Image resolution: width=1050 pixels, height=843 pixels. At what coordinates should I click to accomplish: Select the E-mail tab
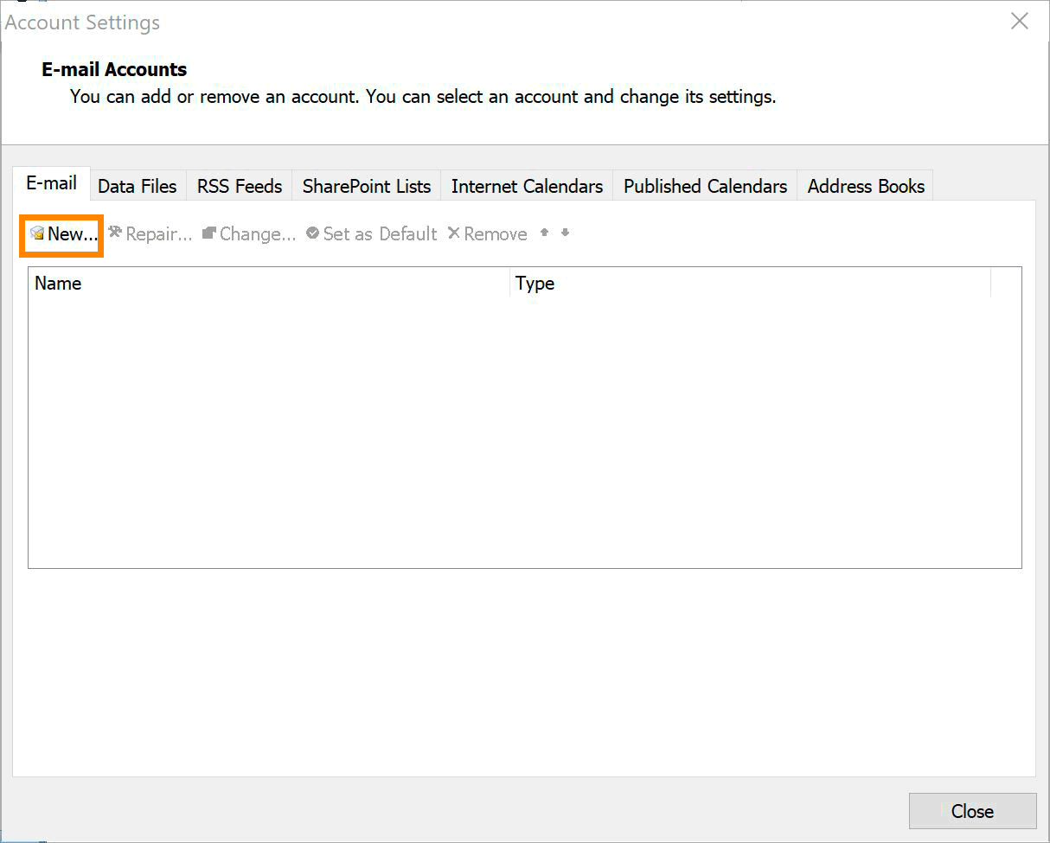pyautogui.click(x=52, y=183)
